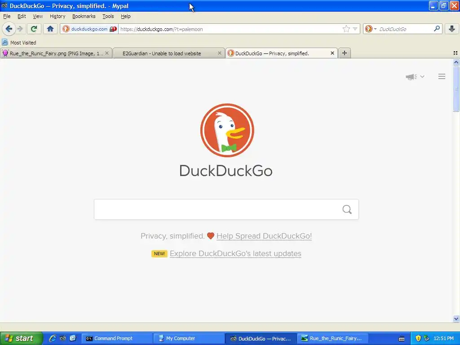Bookmark this page with the star icon

click(x=346, y=29)
